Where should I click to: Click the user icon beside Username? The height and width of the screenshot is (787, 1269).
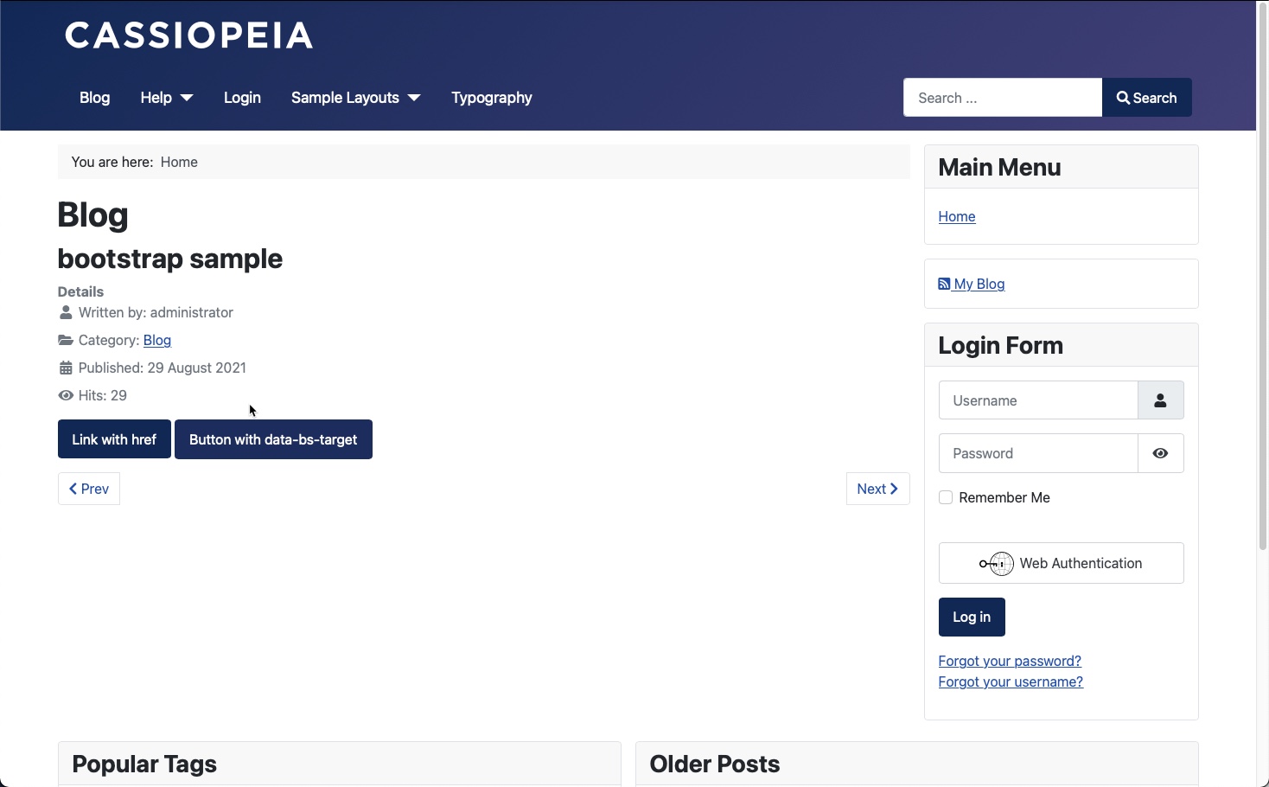(x=1160, y=400)
